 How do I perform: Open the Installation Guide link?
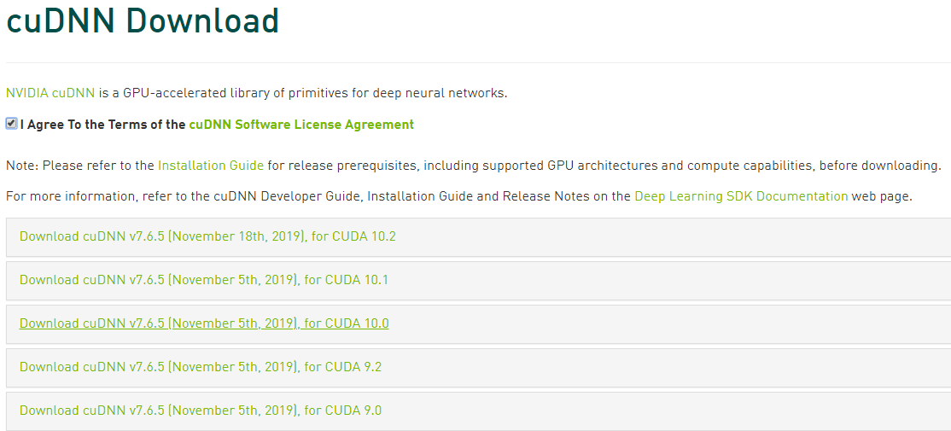211,166
